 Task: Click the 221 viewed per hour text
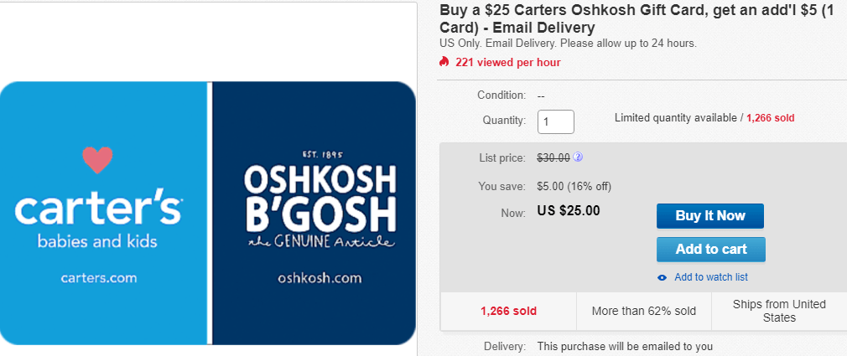pyautogui.click(x=507, y=63)
